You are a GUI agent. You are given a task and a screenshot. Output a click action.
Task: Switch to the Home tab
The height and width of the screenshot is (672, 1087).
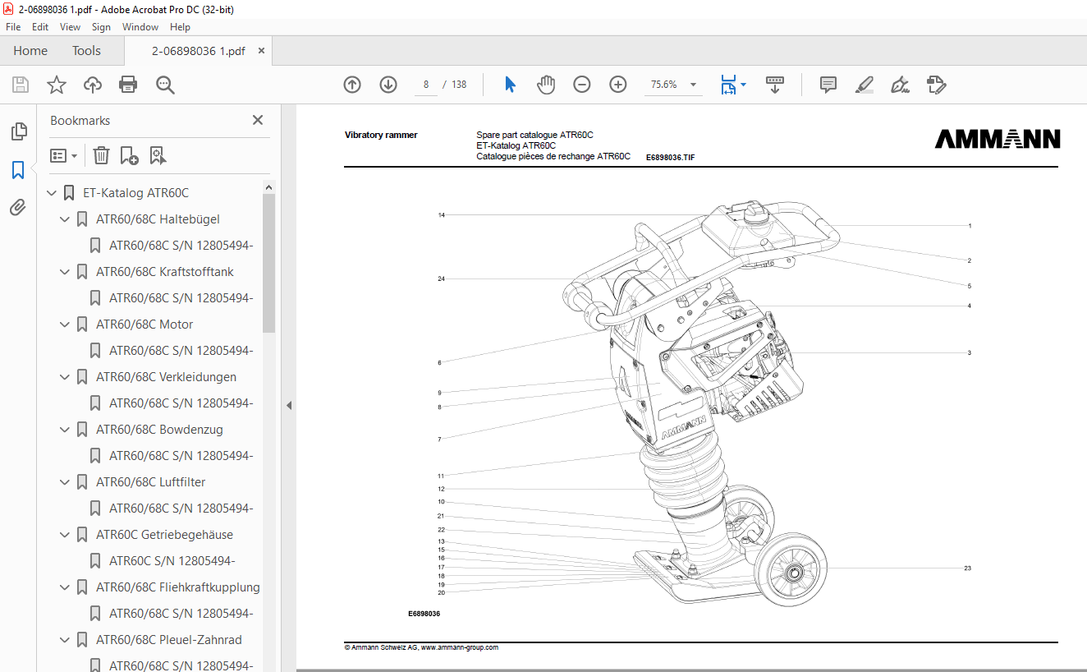[x=30, y=51]
